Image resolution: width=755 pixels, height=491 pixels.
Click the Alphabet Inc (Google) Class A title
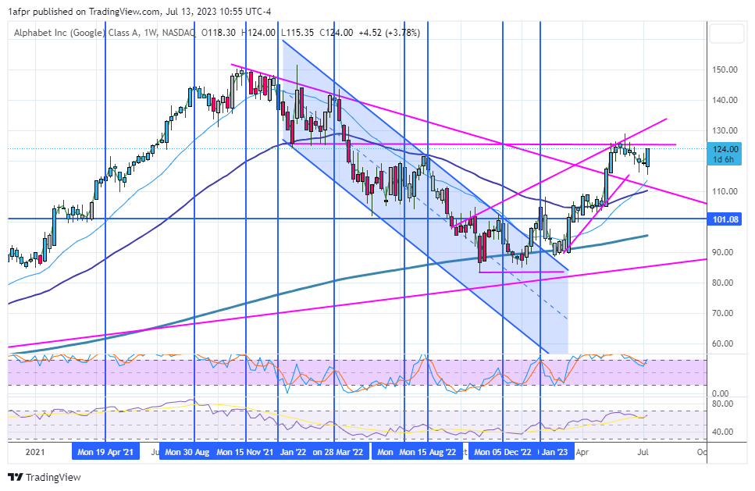(76, 33)
